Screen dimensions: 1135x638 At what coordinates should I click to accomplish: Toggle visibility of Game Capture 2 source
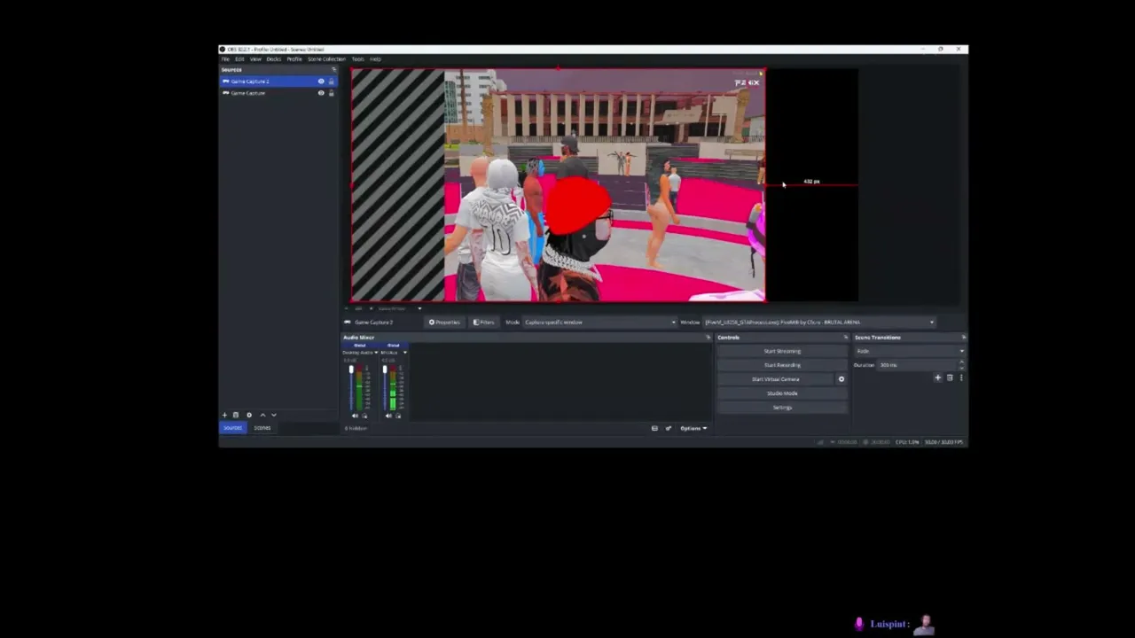pos(321,82)
